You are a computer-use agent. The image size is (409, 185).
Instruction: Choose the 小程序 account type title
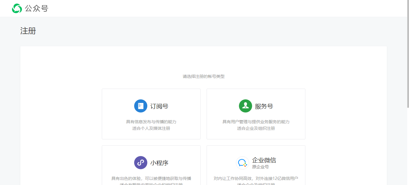click(159, 163)
